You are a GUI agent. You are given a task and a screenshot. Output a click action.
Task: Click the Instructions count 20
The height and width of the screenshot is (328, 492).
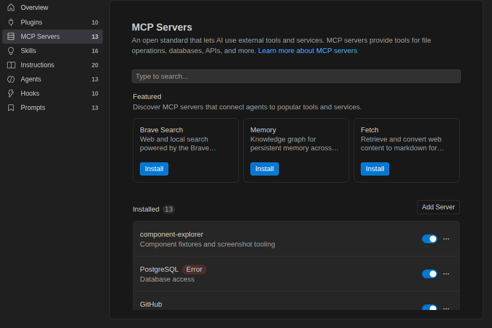[95, 65]
